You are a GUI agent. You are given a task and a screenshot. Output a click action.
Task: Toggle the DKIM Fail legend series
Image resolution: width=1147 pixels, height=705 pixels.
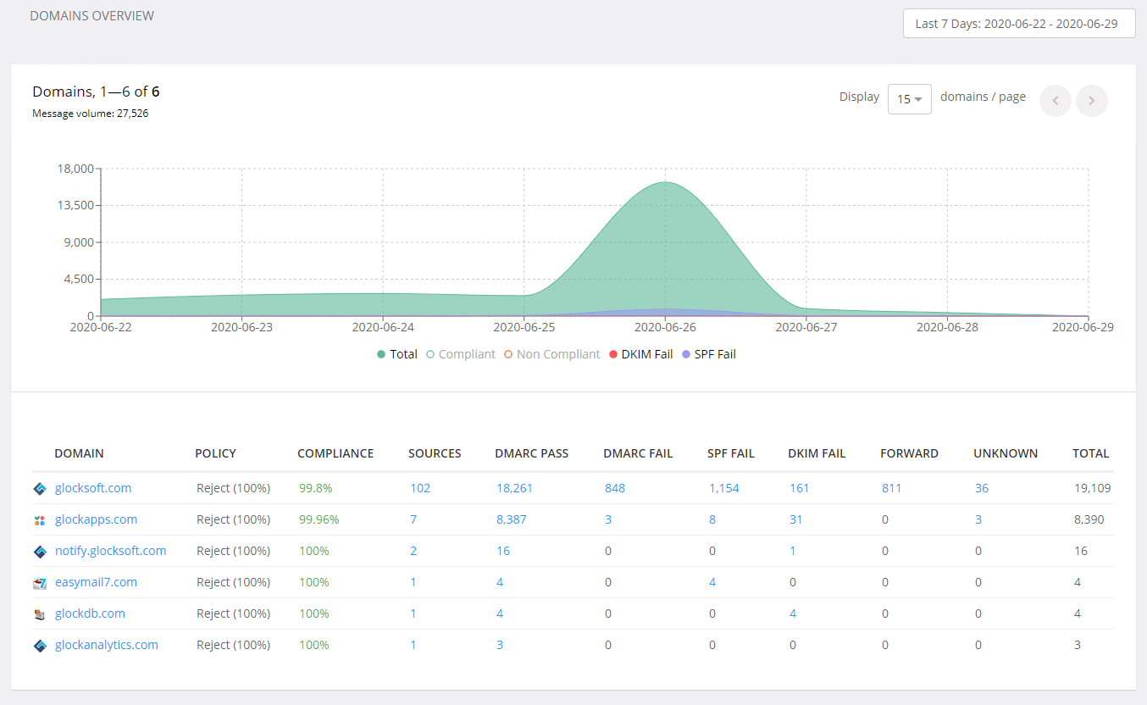640,354
